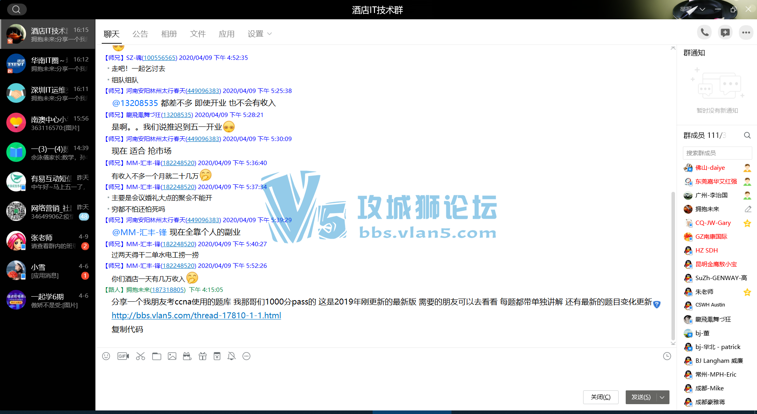Click the gift icon in the input toolbar
Image resolution: width=757 pixels, height=414 pixels.
[x=203, y=356]
